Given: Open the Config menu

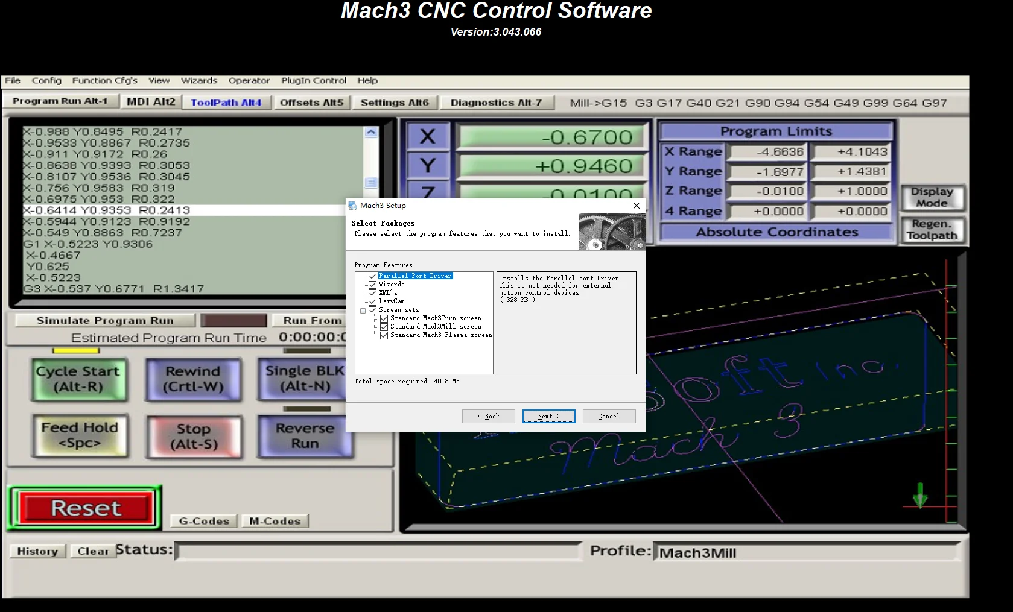Looking at the screenshot, I should (46, 80).
